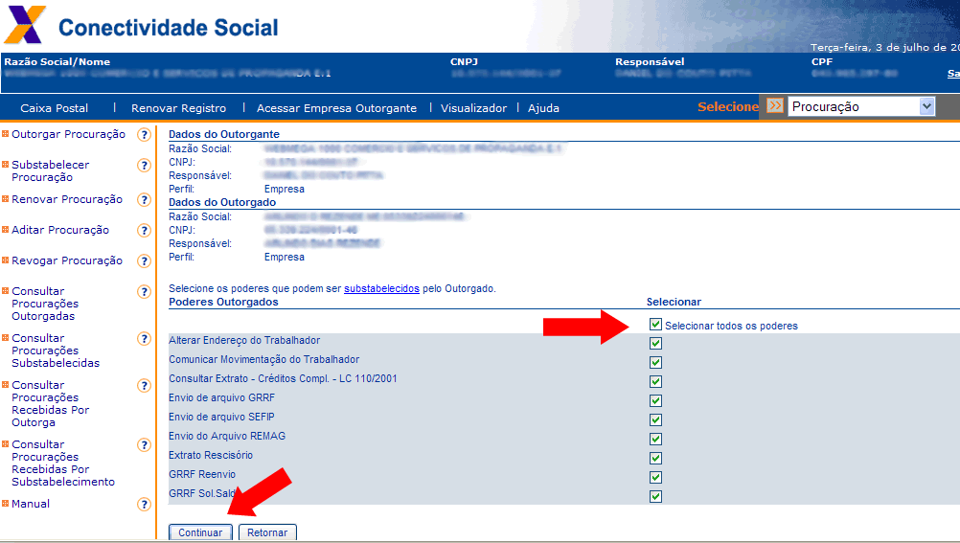
Task: Click the Retornar button
Action: 267,532
